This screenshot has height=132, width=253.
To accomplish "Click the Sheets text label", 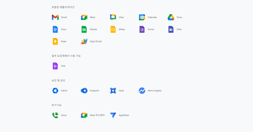I will tap(93, 29).
